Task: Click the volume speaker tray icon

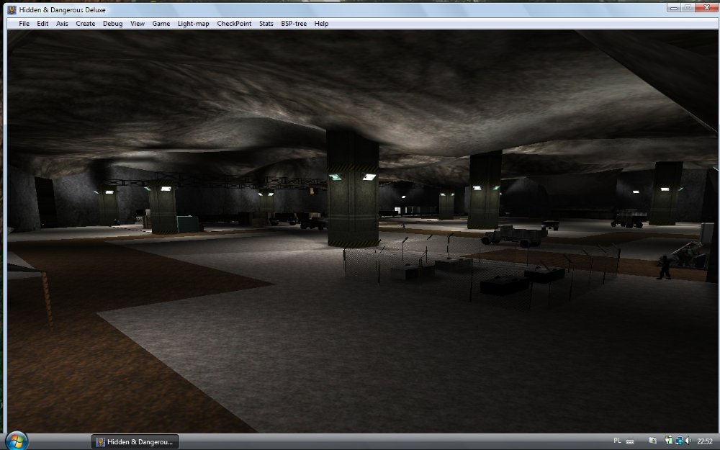Action: [688, 441]
